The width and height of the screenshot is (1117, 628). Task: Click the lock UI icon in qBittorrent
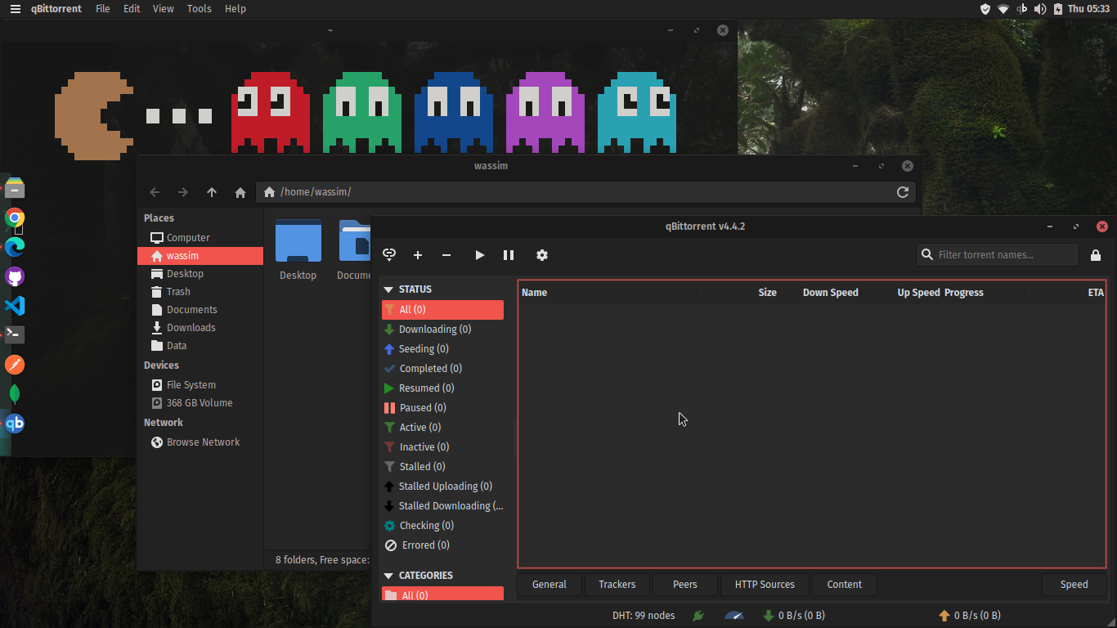click(1096, 255)
